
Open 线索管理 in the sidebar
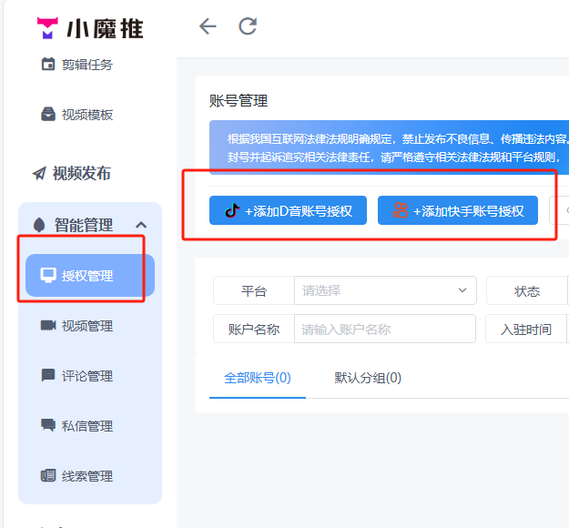[x=86, y=476]
